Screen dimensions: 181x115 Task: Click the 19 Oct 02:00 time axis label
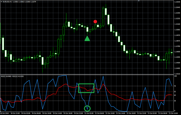[x=26, y=113]
